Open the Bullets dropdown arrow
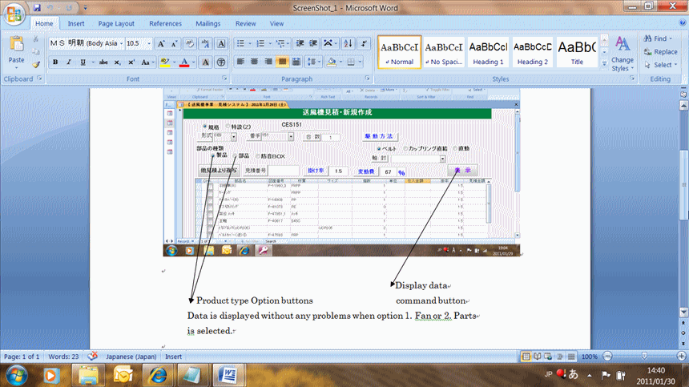Viewport: 689px width, 387px height. (x=250, y=43)
